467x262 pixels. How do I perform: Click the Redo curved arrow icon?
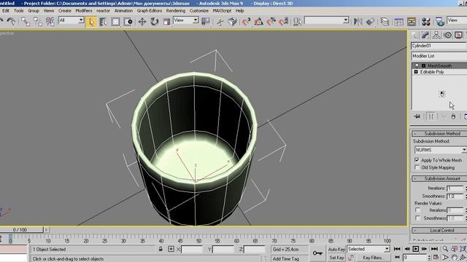[x=11, y=22]
